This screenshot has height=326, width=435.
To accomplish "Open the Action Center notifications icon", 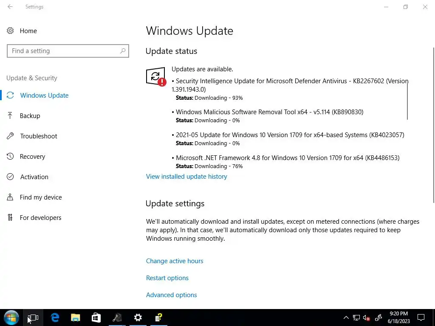I will [421, 318].
